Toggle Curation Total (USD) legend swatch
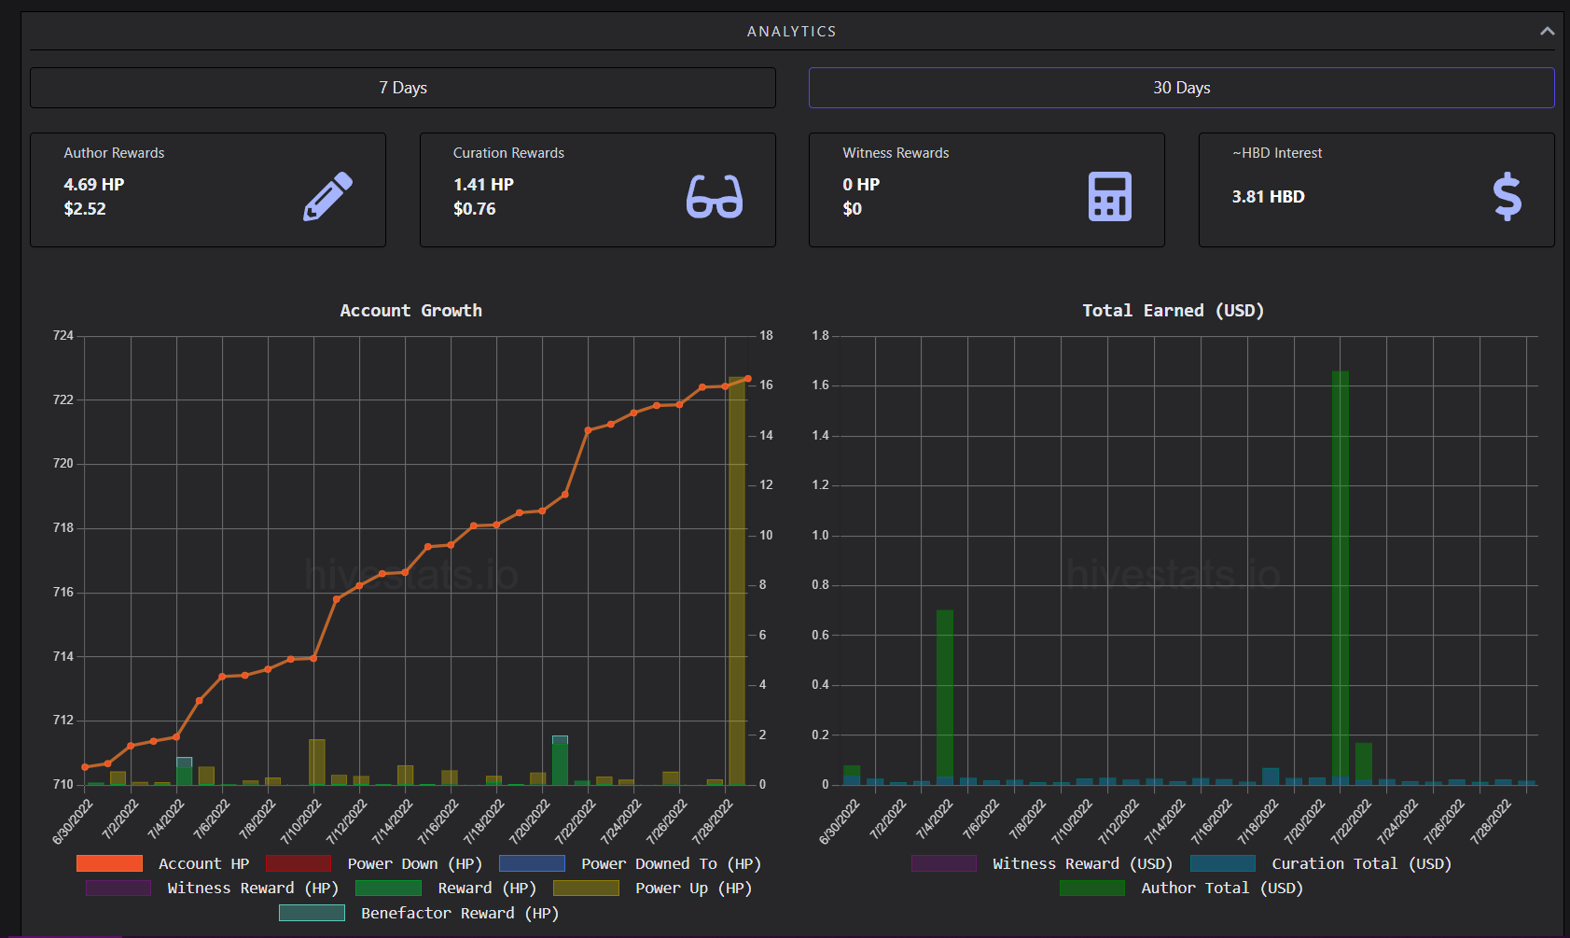 (1223, 863)
